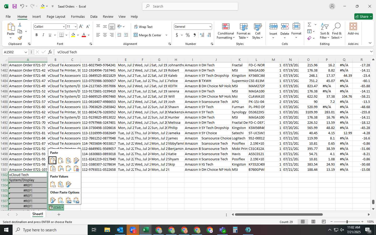
Task: Open the Add-ins button
Action: coord(353,29)
